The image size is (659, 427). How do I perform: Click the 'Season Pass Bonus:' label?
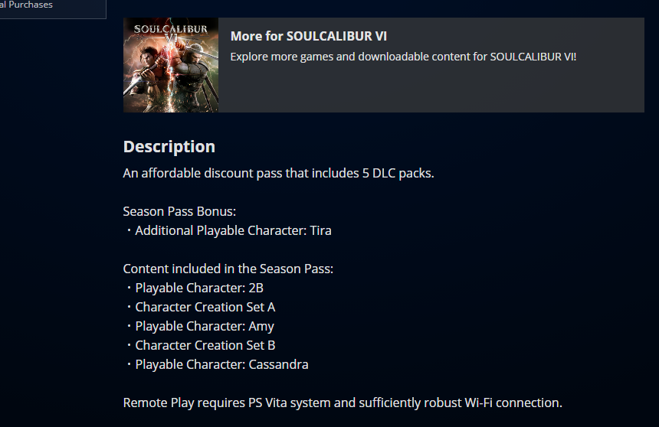(x=179, y=211)
